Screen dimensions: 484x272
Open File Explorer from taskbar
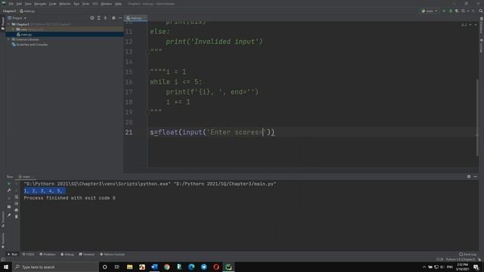(x=129, y=267)
